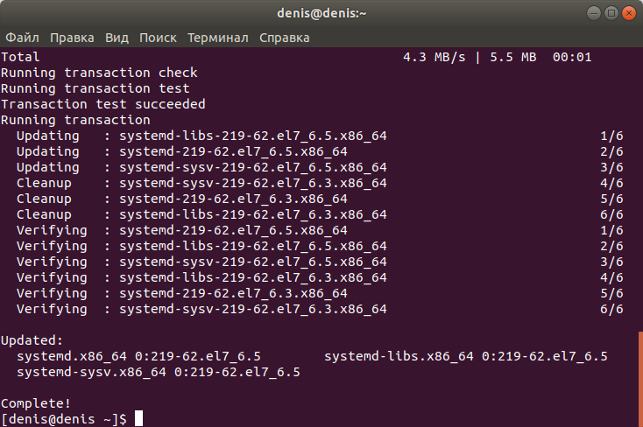Click the [denis@denis ~]$ prompt text
The height and width of the screenshot is (427, 643).
click(64, 419)
